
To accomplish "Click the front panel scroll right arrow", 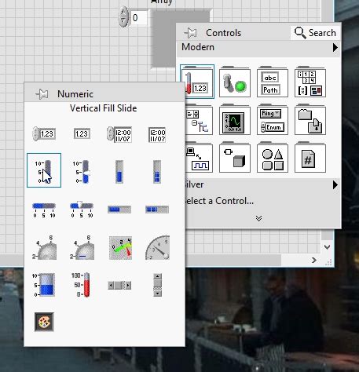I will [x=314, y=260].
